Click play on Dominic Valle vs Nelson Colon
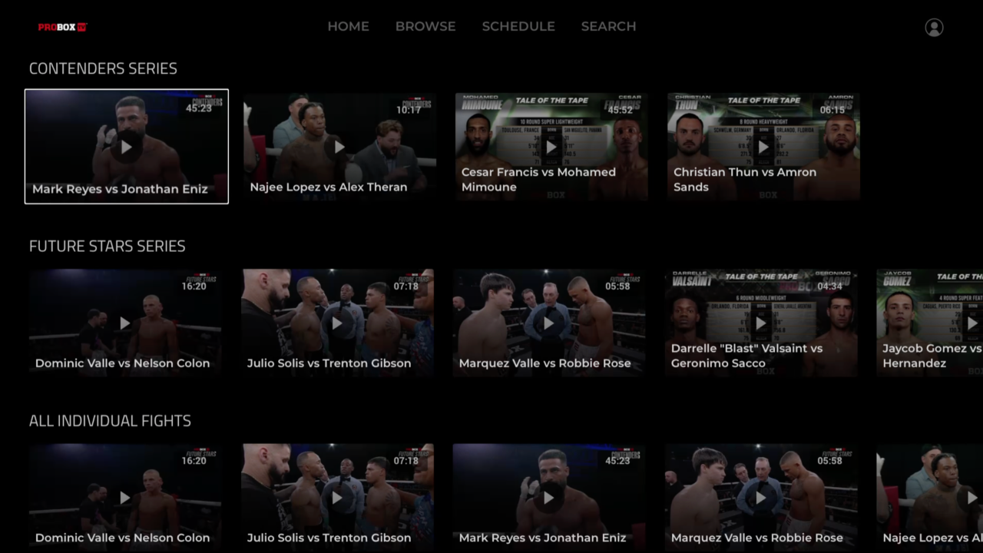The image size is (983, 553). tap(125, 323)
